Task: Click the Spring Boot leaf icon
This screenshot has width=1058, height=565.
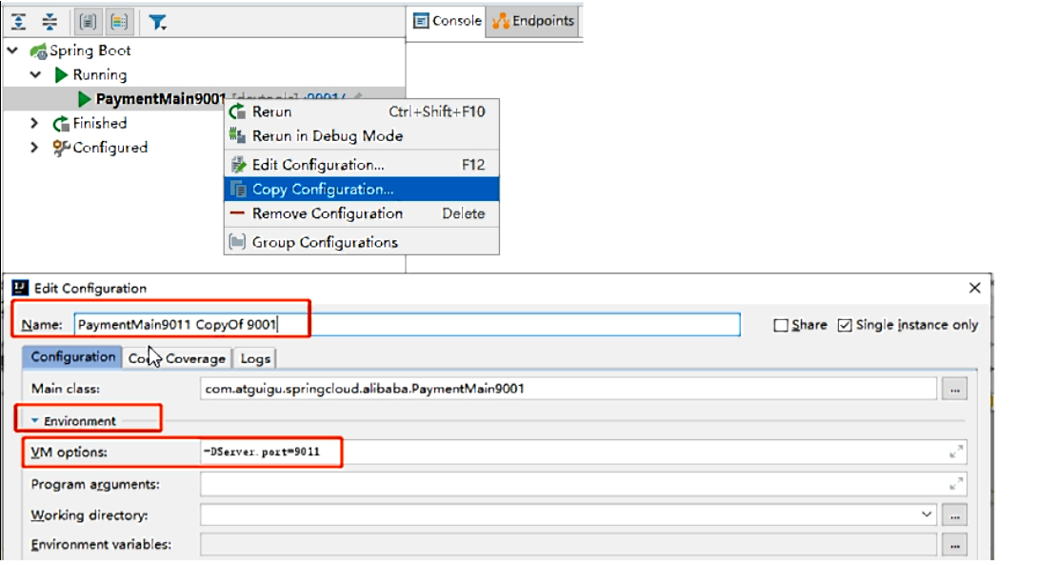Action: pyautogui.click(x=38, y=50)
